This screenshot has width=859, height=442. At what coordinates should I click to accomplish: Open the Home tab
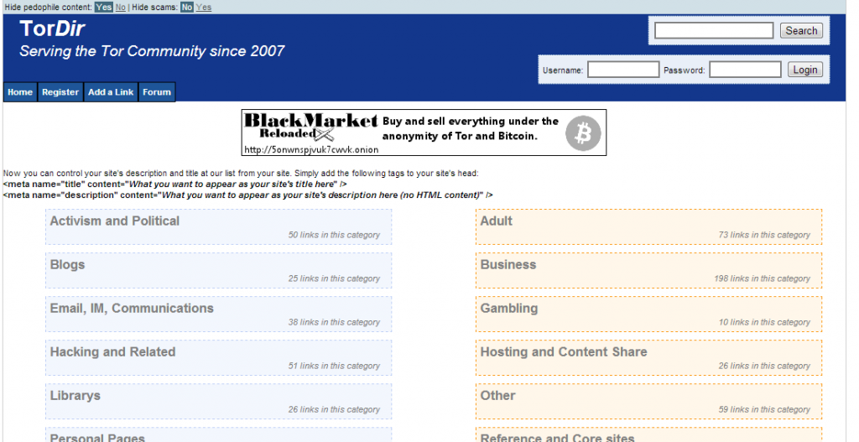click(20, 92)
